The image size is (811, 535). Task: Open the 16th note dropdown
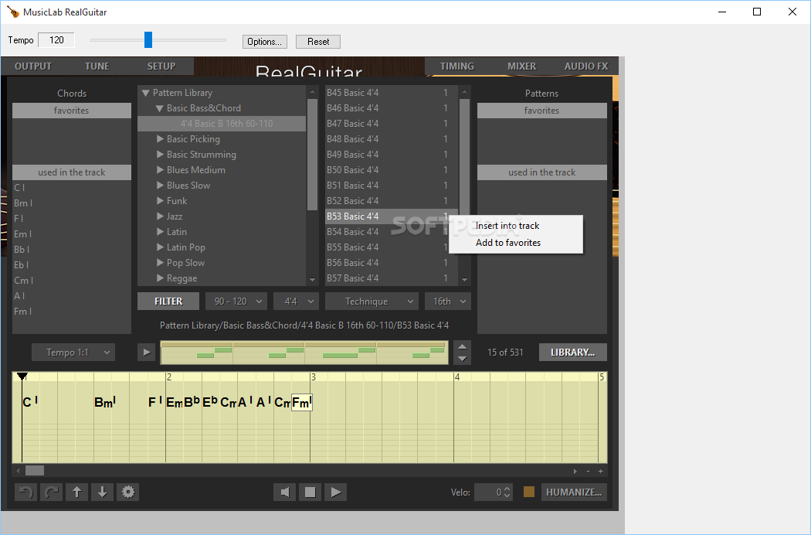[448, 302]
